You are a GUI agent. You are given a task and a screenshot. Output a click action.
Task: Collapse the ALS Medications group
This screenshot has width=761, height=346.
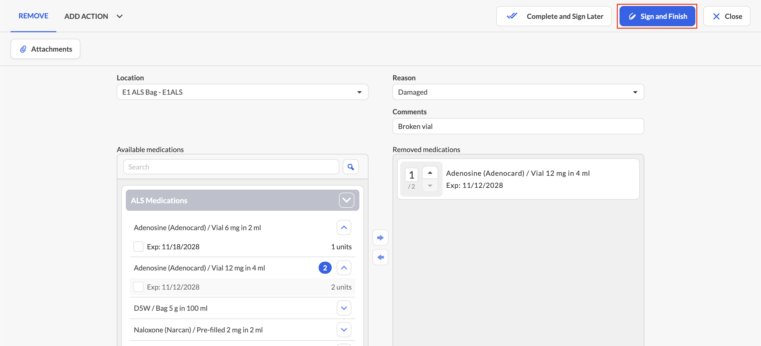[x=346, y=200]
